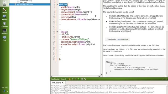The width and height of the screenshot is (168, 94).
Task: Open Design mode
Action: [4, 10]
